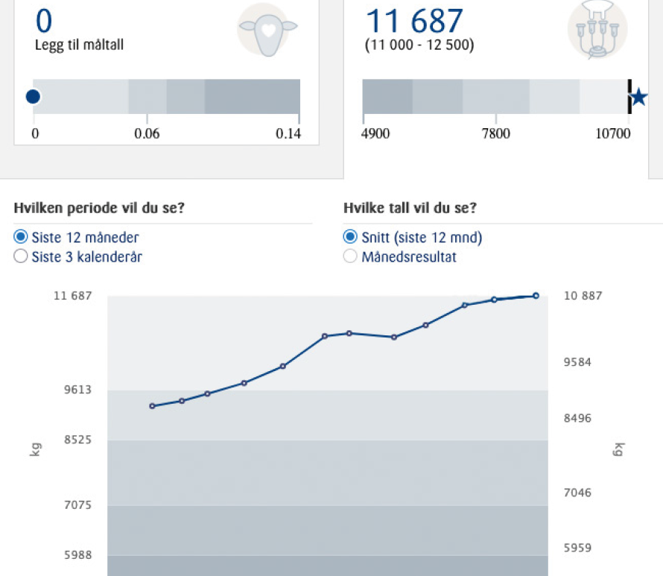This screenshot has height=576, width=663.
Task: Click the (11 000 - 12 500) target range text
Action: (419, 45)
